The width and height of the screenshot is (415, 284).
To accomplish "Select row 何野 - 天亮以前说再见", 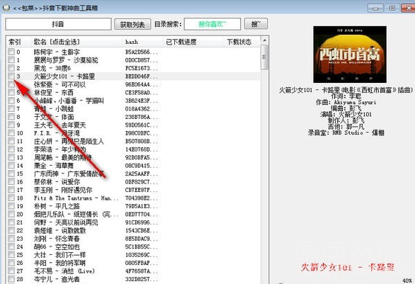I will [x=133, y=222].
